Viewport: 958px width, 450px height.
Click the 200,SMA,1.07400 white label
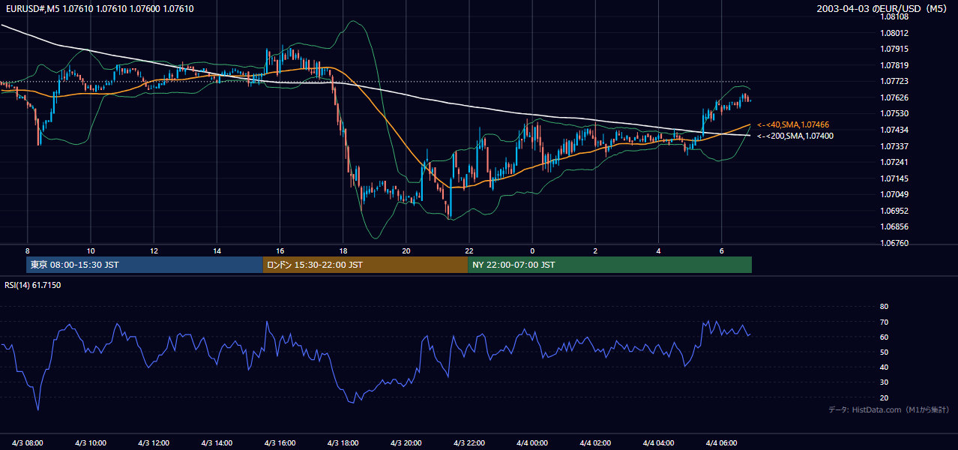coord(795,136)
